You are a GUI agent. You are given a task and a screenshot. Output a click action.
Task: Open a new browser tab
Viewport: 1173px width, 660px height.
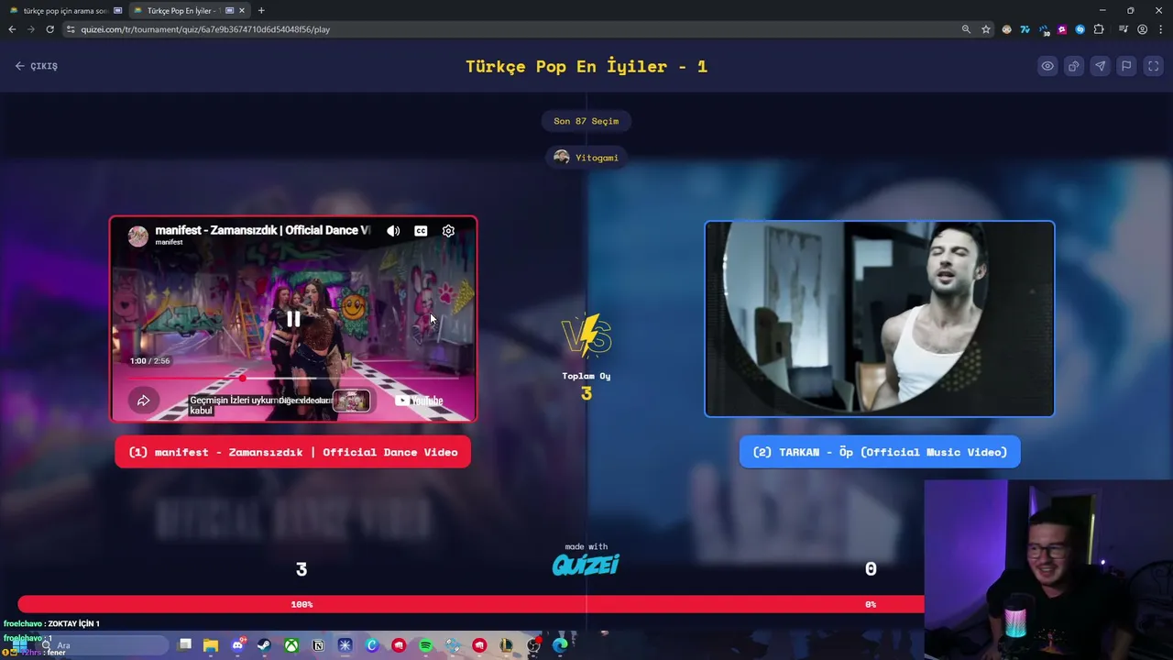[x=261, y=11]
